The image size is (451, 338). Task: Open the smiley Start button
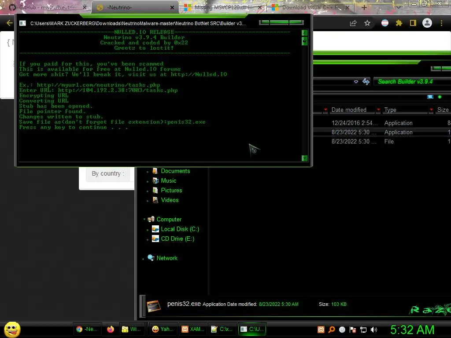point(12,329)
